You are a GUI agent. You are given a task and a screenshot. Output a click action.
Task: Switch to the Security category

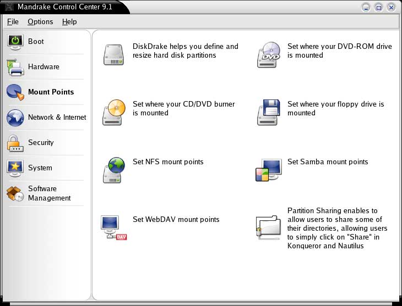pyautogui.click(x=41, y=142)
